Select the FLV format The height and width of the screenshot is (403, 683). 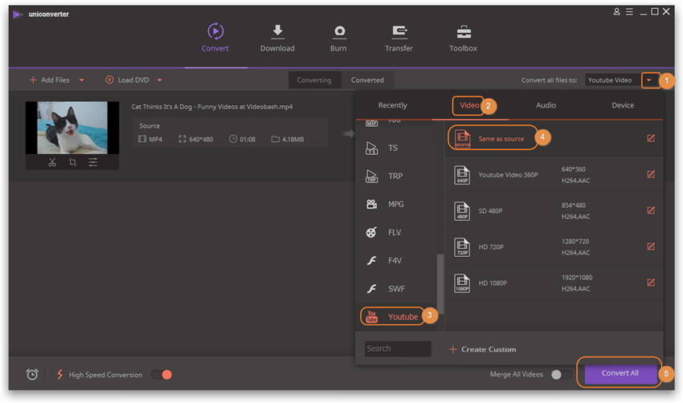395,232
